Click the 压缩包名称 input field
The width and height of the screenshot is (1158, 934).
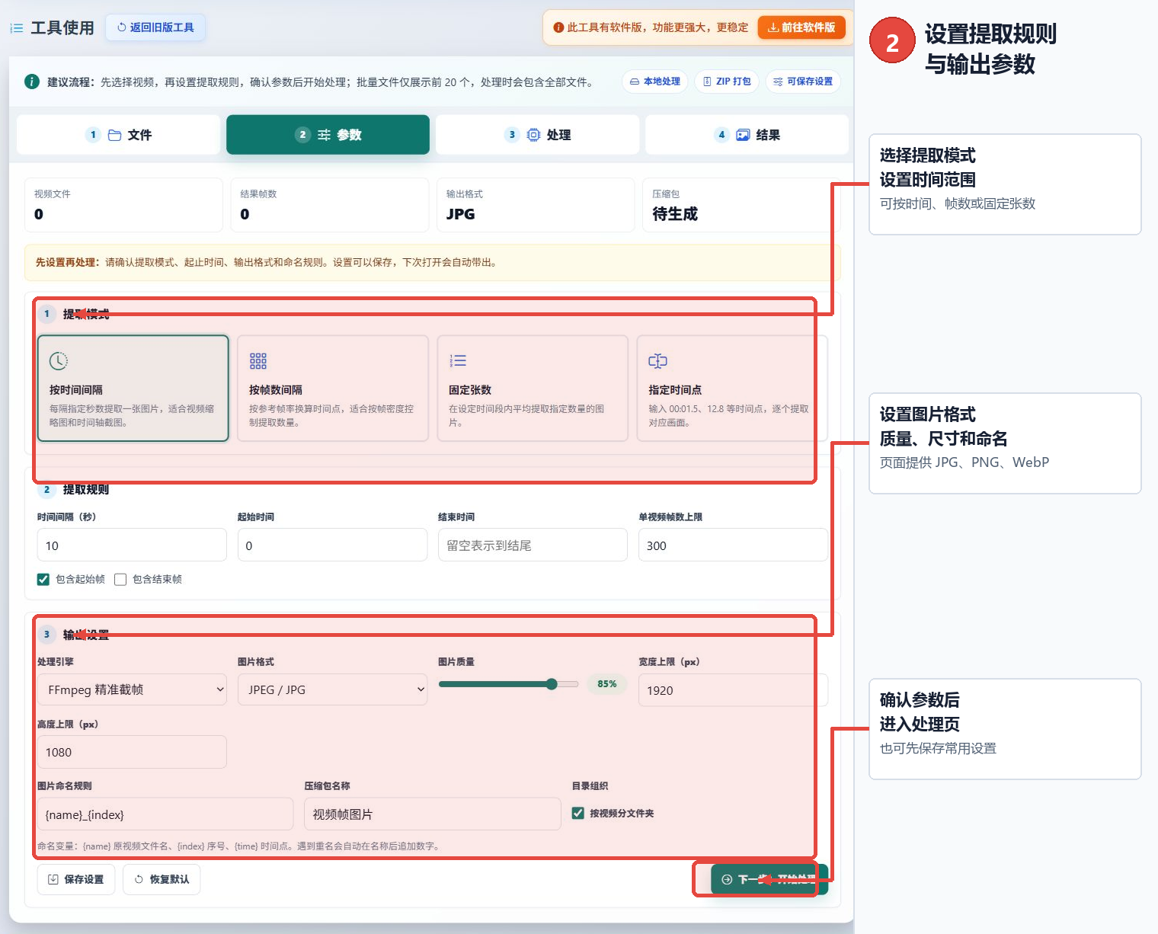point(433,814)
